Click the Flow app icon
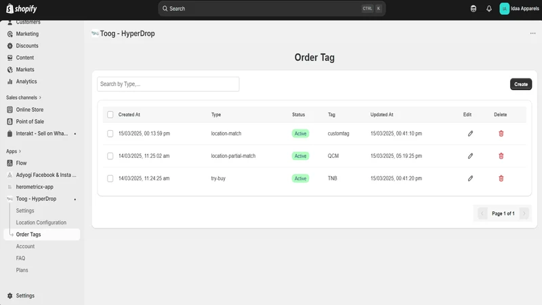 click(x=9, y=163)
